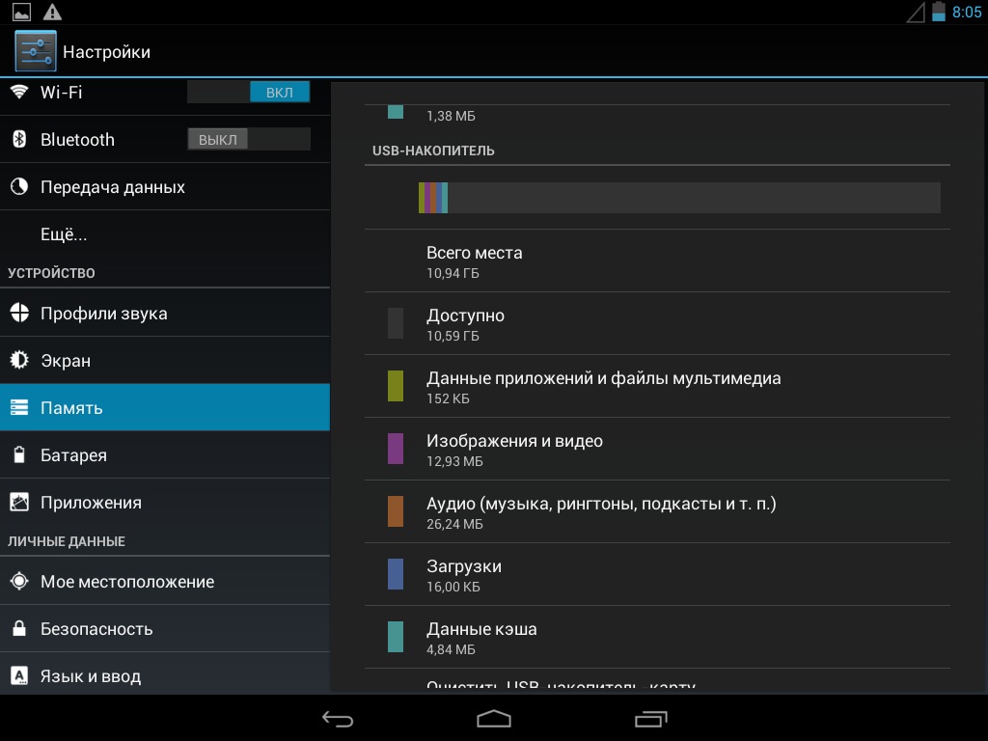Tap the teal Данные кэша color swatch
The width and height of the screenshot is (988, 741).
coord(396,637)
